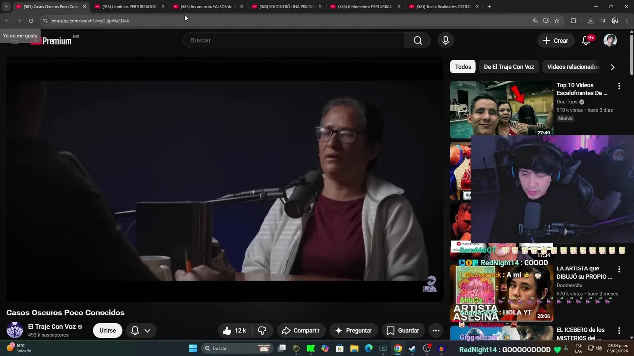Open the Doomercito channel name
Viewport: 634px width, 356px height.
[x=570, y=286]
